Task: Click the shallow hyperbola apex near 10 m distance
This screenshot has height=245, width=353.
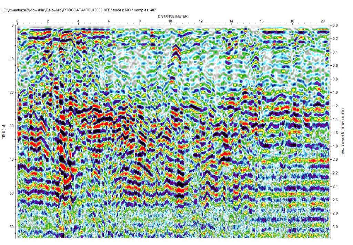Action: click(175, 46)
